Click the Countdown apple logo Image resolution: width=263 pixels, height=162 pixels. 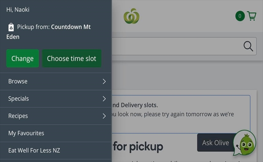point(131,16)
